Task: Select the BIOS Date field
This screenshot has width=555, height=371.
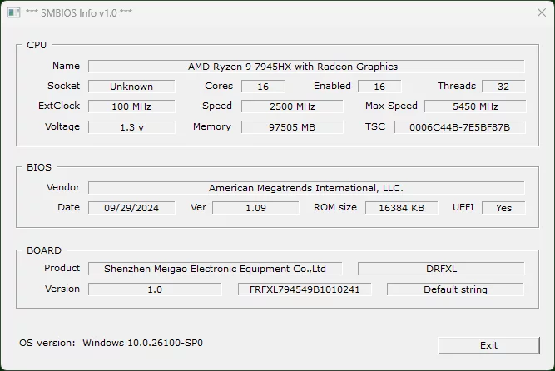Action: [131, 208]
